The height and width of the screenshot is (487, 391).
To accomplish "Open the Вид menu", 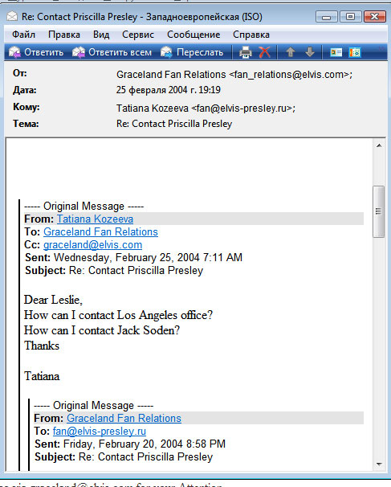I will (101, 35).
